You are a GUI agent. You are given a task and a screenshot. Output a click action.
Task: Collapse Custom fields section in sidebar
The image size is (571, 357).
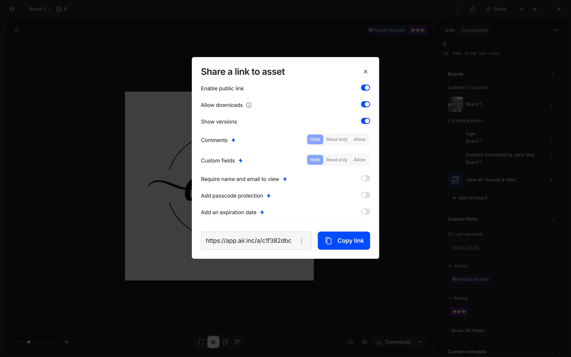point(553,219)
